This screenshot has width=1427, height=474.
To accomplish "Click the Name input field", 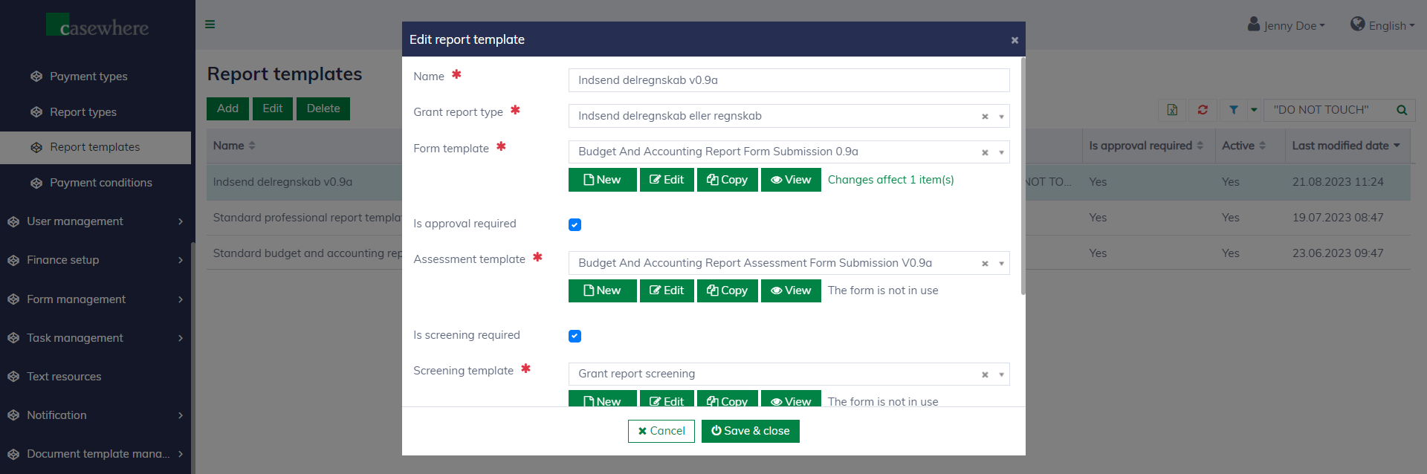I will [x=789, y=80].
